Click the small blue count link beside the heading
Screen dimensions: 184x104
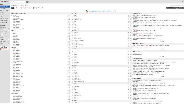[22, 5]
